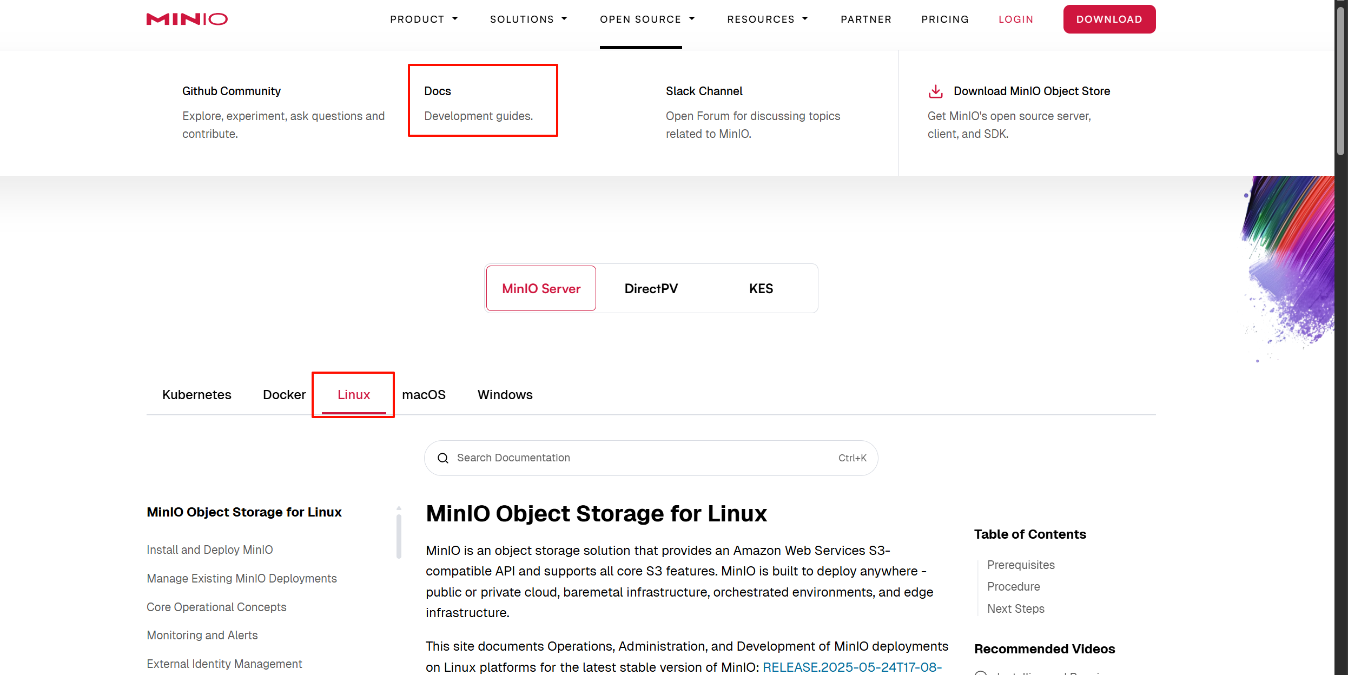
Task: Select the DirectPV product tab
Action: [x=651, y=288]
